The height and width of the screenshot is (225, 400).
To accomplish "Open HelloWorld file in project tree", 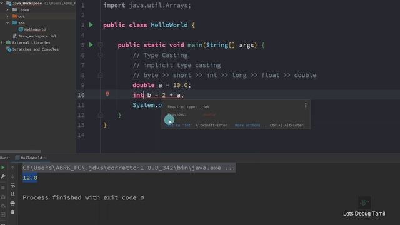I will [x=35, y=29].
